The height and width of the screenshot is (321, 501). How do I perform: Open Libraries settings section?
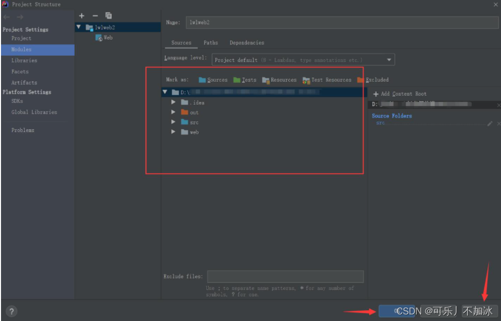point(24,60)
